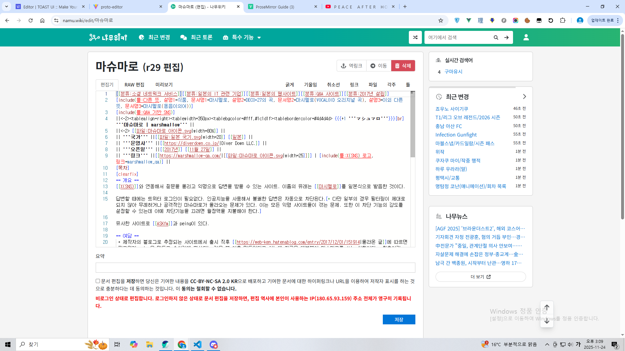Check the CC-BY-NC-SA license agreement checkbox
This screenshot has width=625, height=351.
[98, 281]
